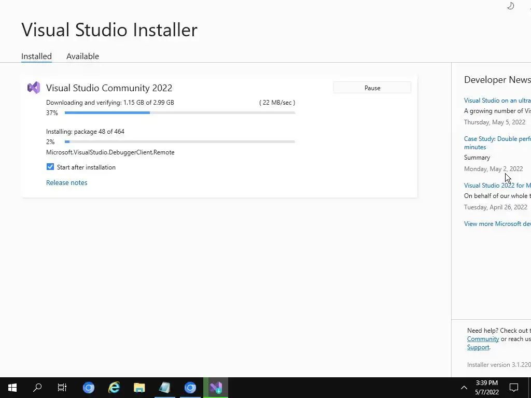Click the Visual Studio Community 2022 logo icon
This screenshot has width=531, height=398.
34,88
